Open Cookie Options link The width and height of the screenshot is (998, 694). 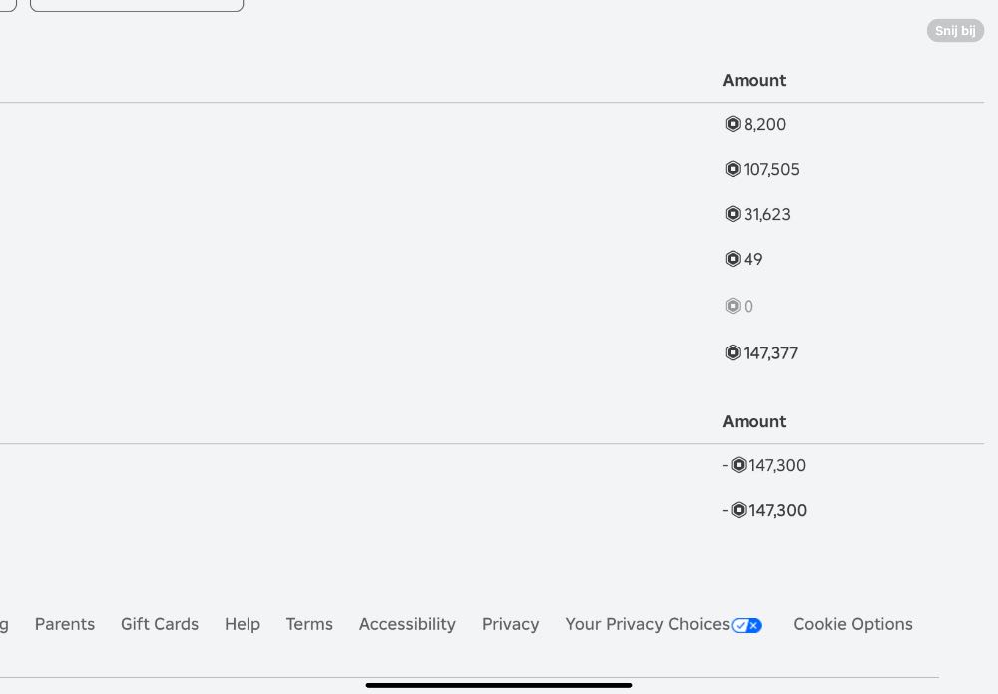[853, 624]
